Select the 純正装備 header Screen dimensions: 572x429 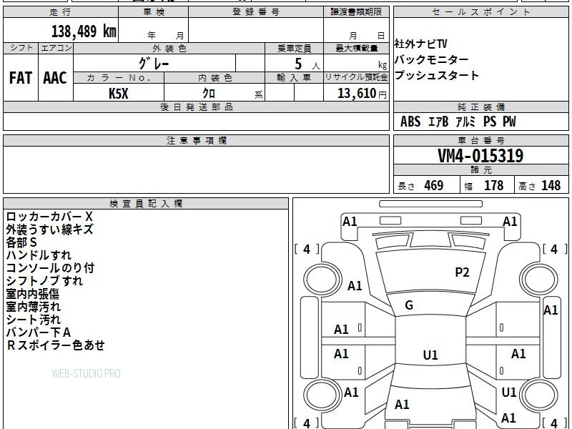(480, 107)
